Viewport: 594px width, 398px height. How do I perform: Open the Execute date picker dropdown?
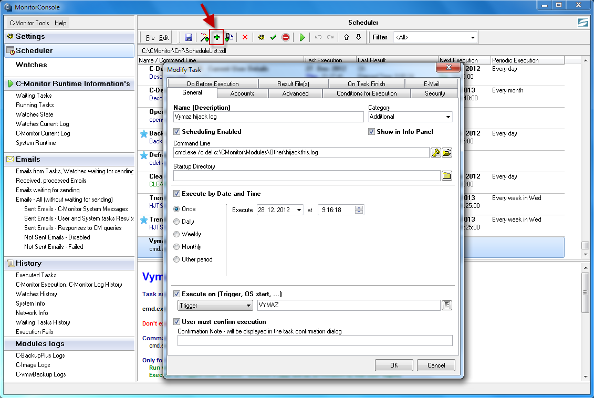(299, 210)
